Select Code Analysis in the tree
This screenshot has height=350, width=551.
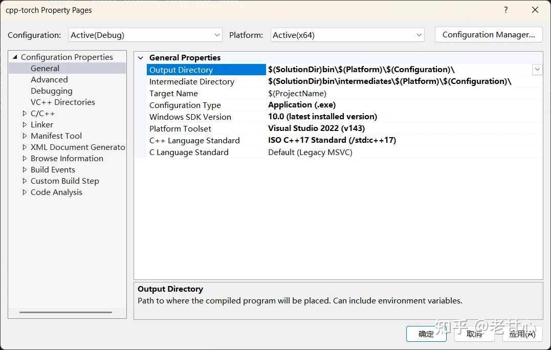tap(56, 192)
